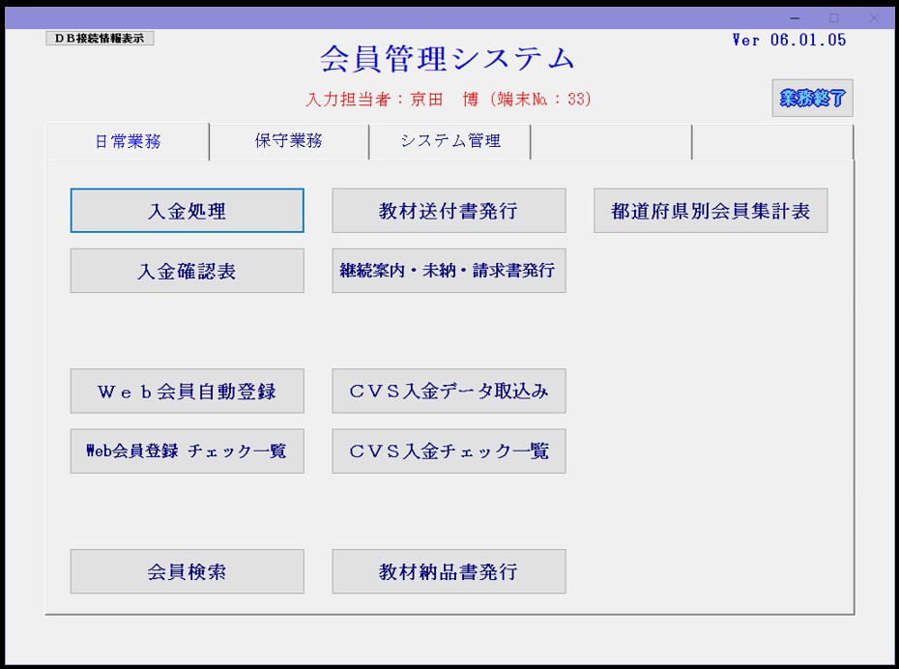The image size is (899, 669).
Task: Minimize the window
Action: point(795,17)
